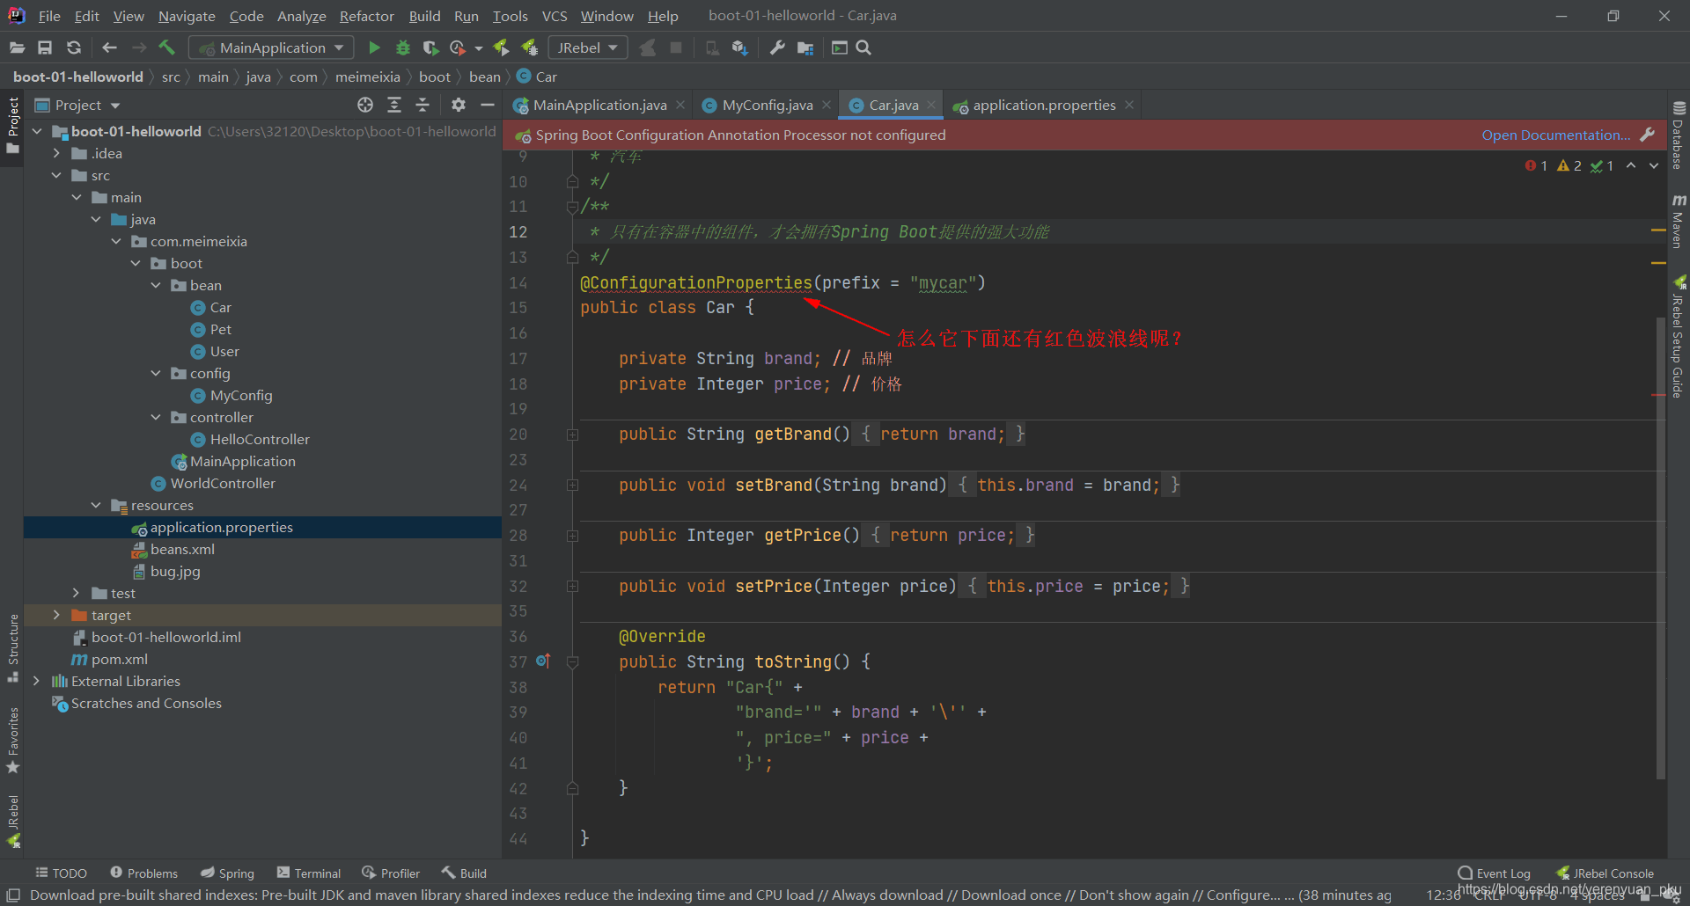Open the Event Log
Image resolution: width=1690 pixels, height=906 pixels.
(1494, 873)
